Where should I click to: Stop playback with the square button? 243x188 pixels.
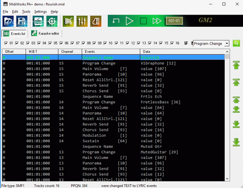pyautogui.click(x=143, y=21)
